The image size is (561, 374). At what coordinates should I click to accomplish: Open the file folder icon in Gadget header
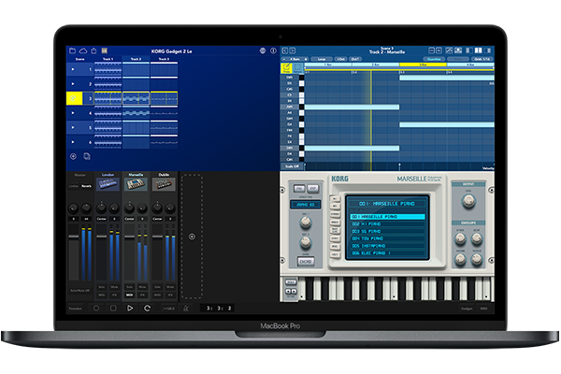coord(72,50)
